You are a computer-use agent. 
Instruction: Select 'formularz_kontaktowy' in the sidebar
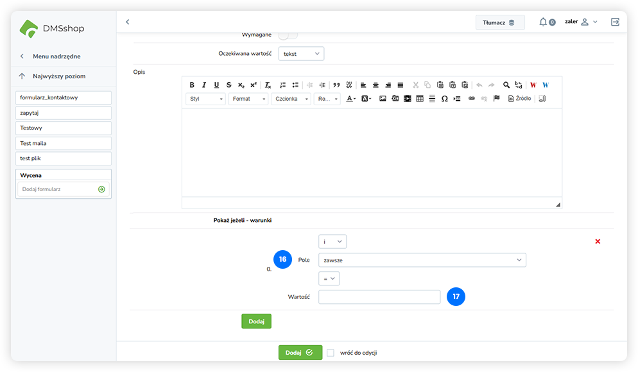click(x=64, y=97)
